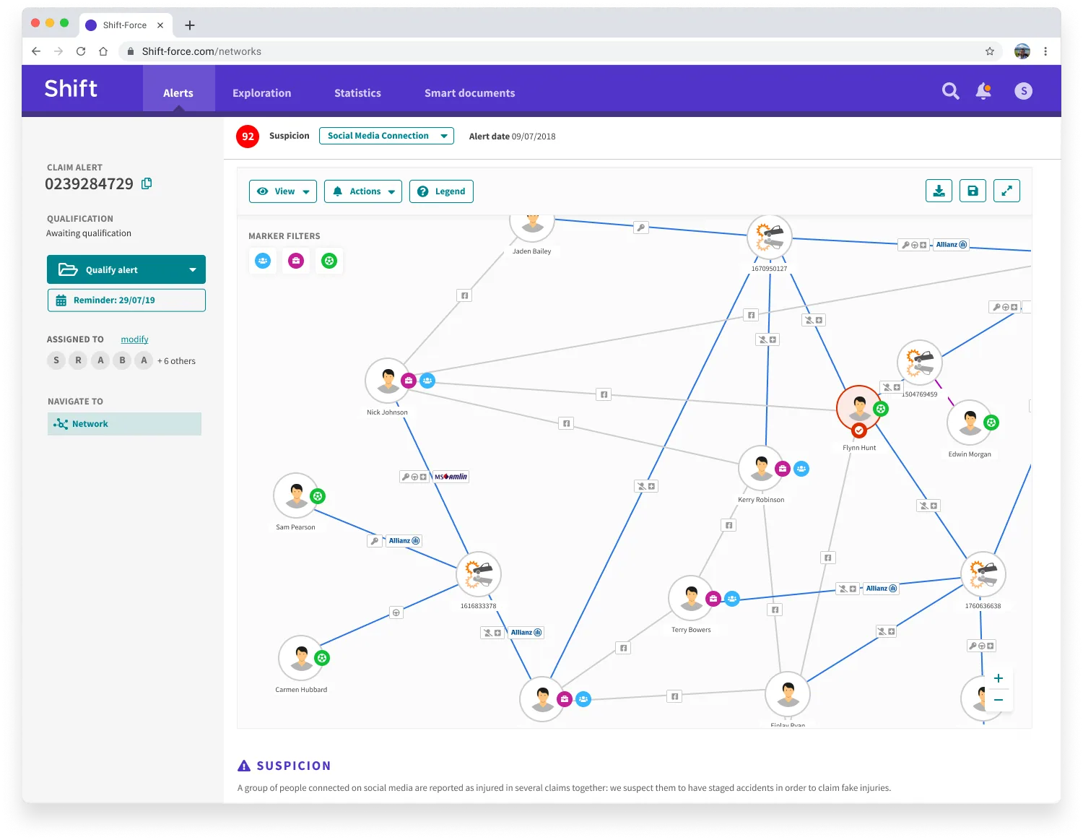Select Carmen Hubbard person node

[300, 658]
